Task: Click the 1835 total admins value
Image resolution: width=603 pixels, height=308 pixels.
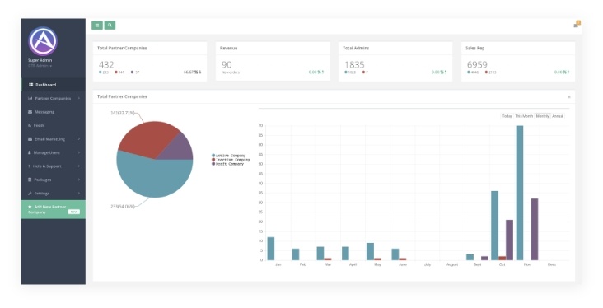Action: point(354,64)
